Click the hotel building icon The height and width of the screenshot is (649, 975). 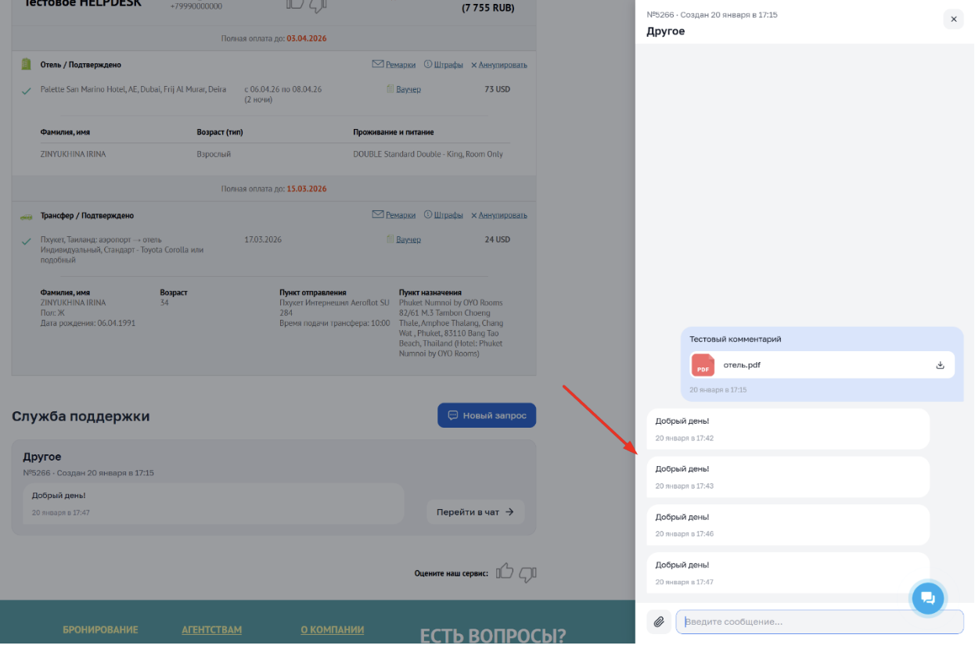click(26, 64)
